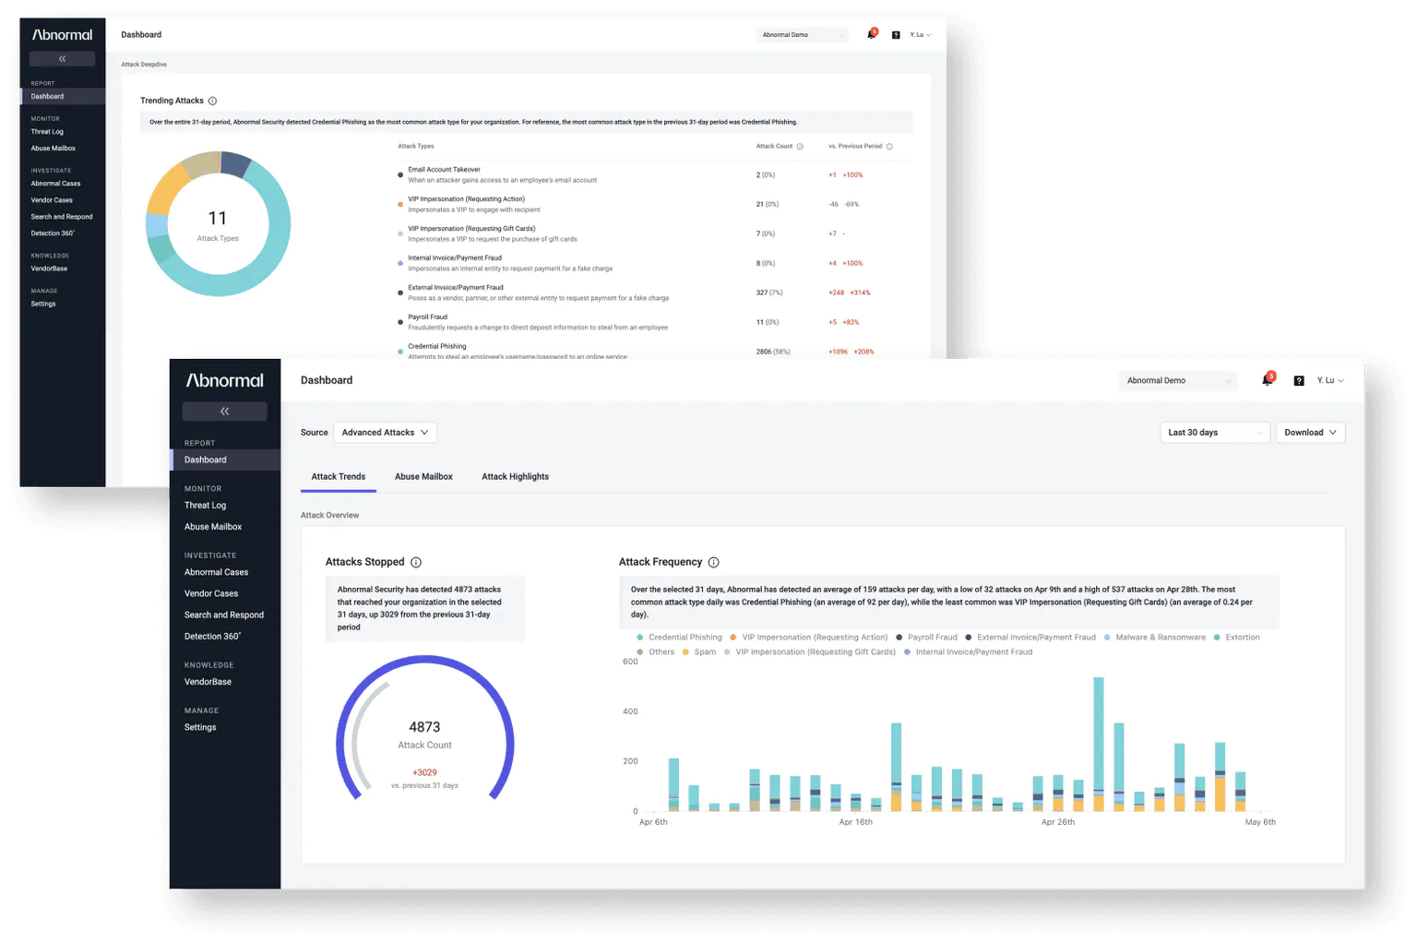The image size is (1417, 943).
Task: Select VIP Impersonation (Requesting Gift Cards) table row
Action: 655,233
